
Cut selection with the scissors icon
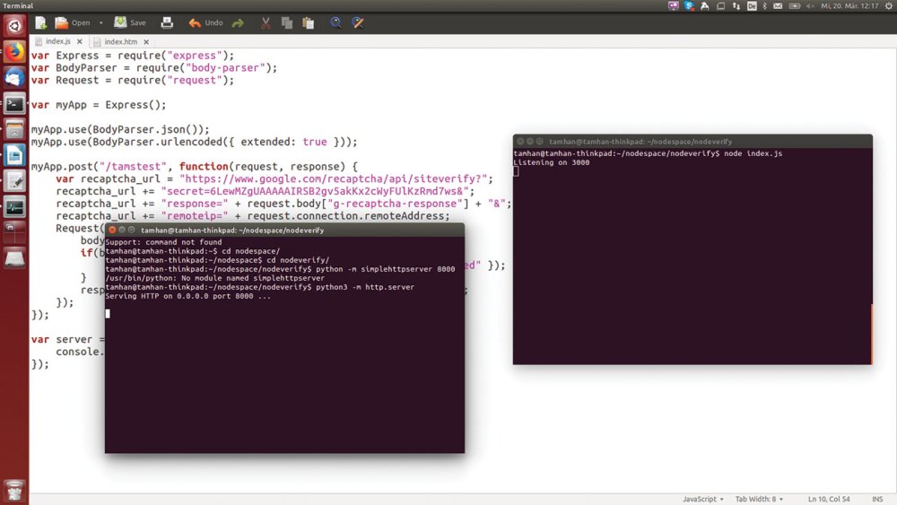click(x=266, y=23)
